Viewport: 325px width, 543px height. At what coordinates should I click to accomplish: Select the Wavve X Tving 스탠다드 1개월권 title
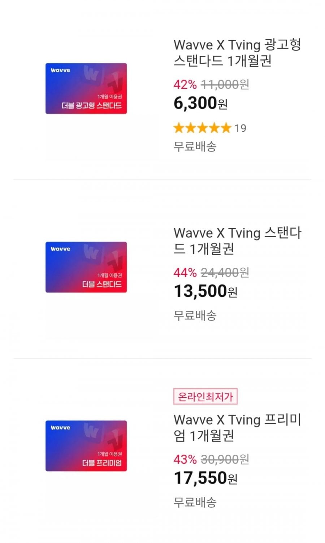coord(237,240)
